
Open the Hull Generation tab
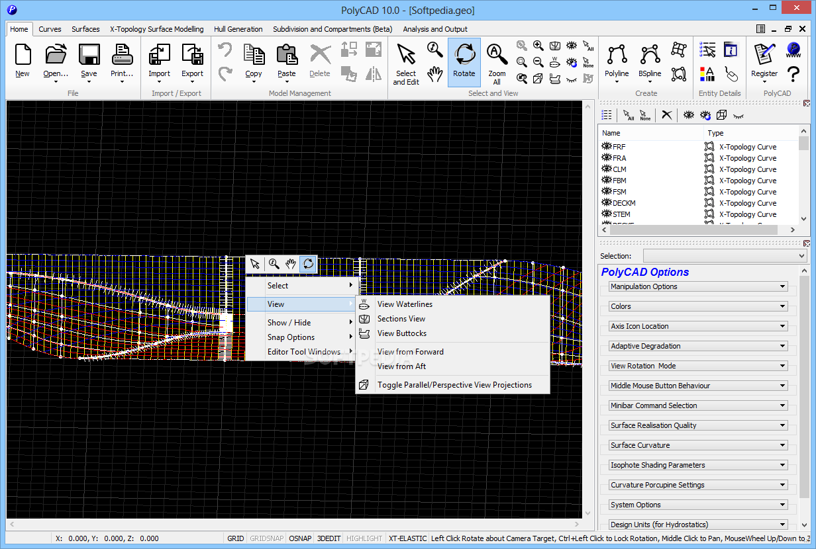238,29
